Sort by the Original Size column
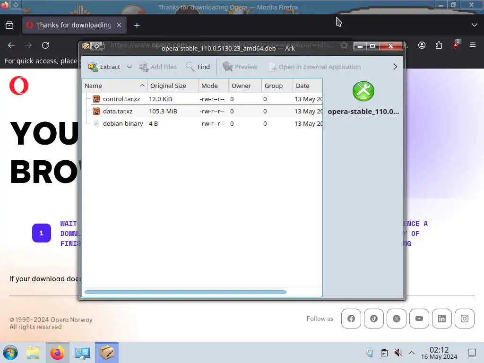The height and width of the screenshot is (363, 484). tap(173, 86)
